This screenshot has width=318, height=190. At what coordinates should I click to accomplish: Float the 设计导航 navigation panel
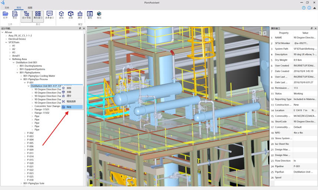pos(80,29)
